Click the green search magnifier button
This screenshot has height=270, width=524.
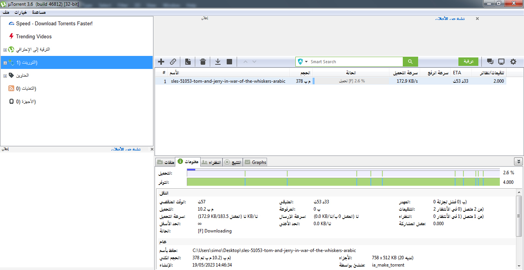coord(410,62)
